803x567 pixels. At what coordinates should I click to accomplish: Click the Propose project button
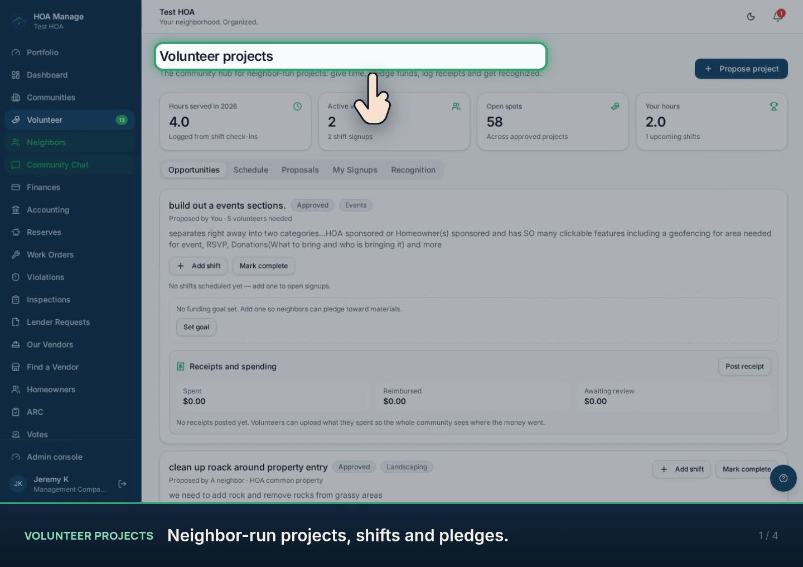click(x=741, y=69)
